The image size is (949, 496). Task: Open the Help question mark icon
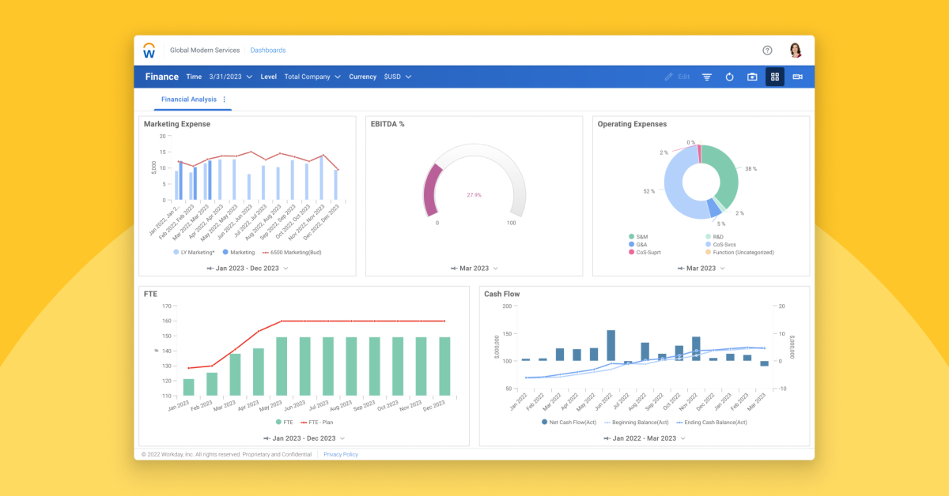(767, 50)
